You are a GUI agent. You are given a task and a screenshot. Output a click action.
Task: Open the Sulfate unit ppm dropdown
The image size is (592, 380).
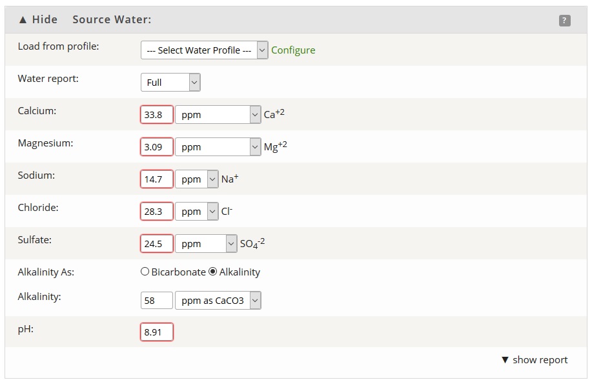206,244
